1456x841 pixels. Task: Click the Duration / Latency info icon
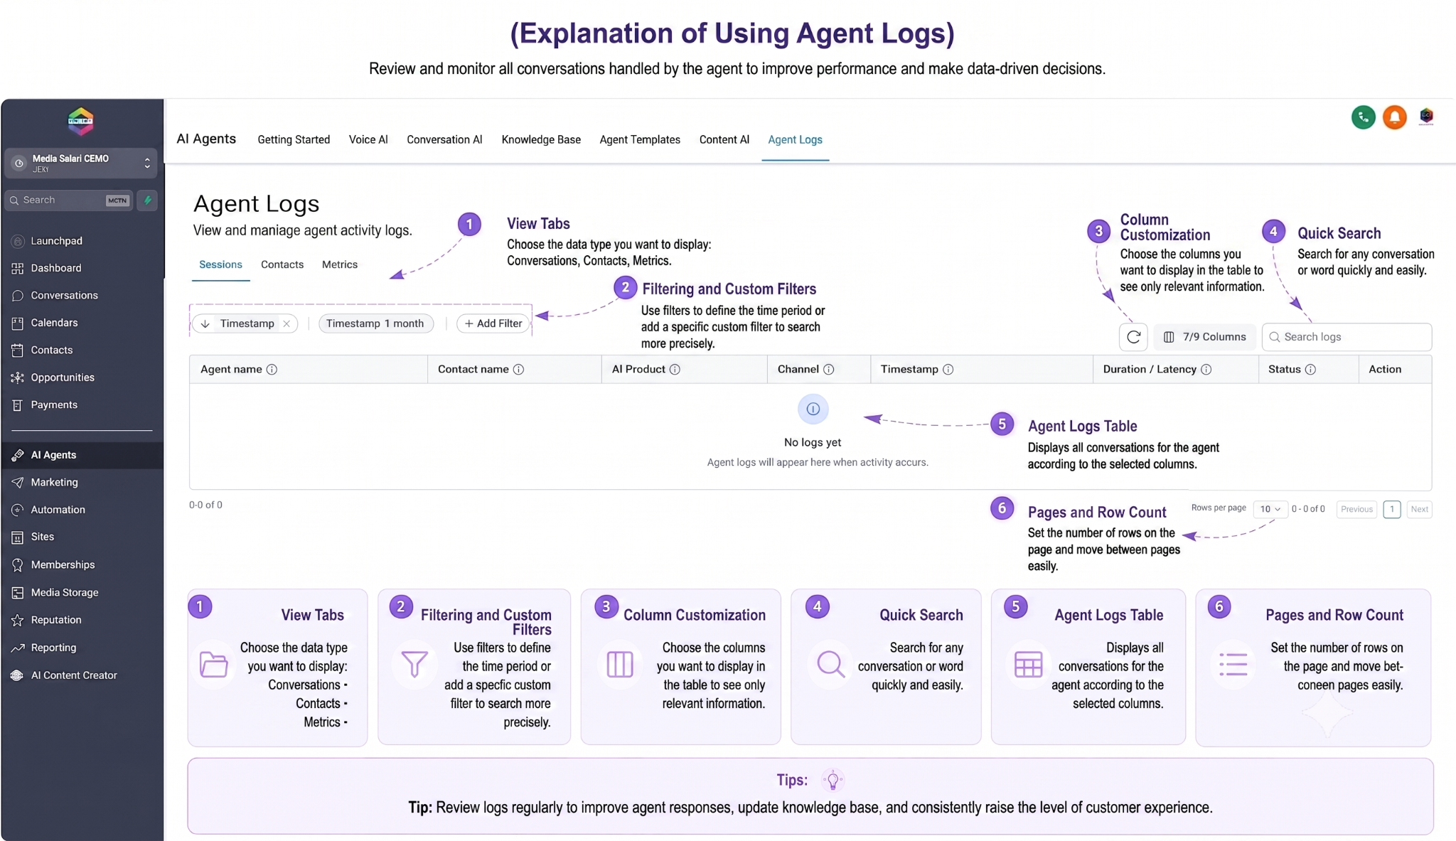[1206, 370]
